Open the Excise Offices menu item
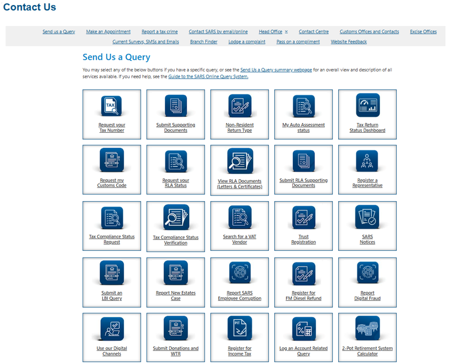 (423, 32)
